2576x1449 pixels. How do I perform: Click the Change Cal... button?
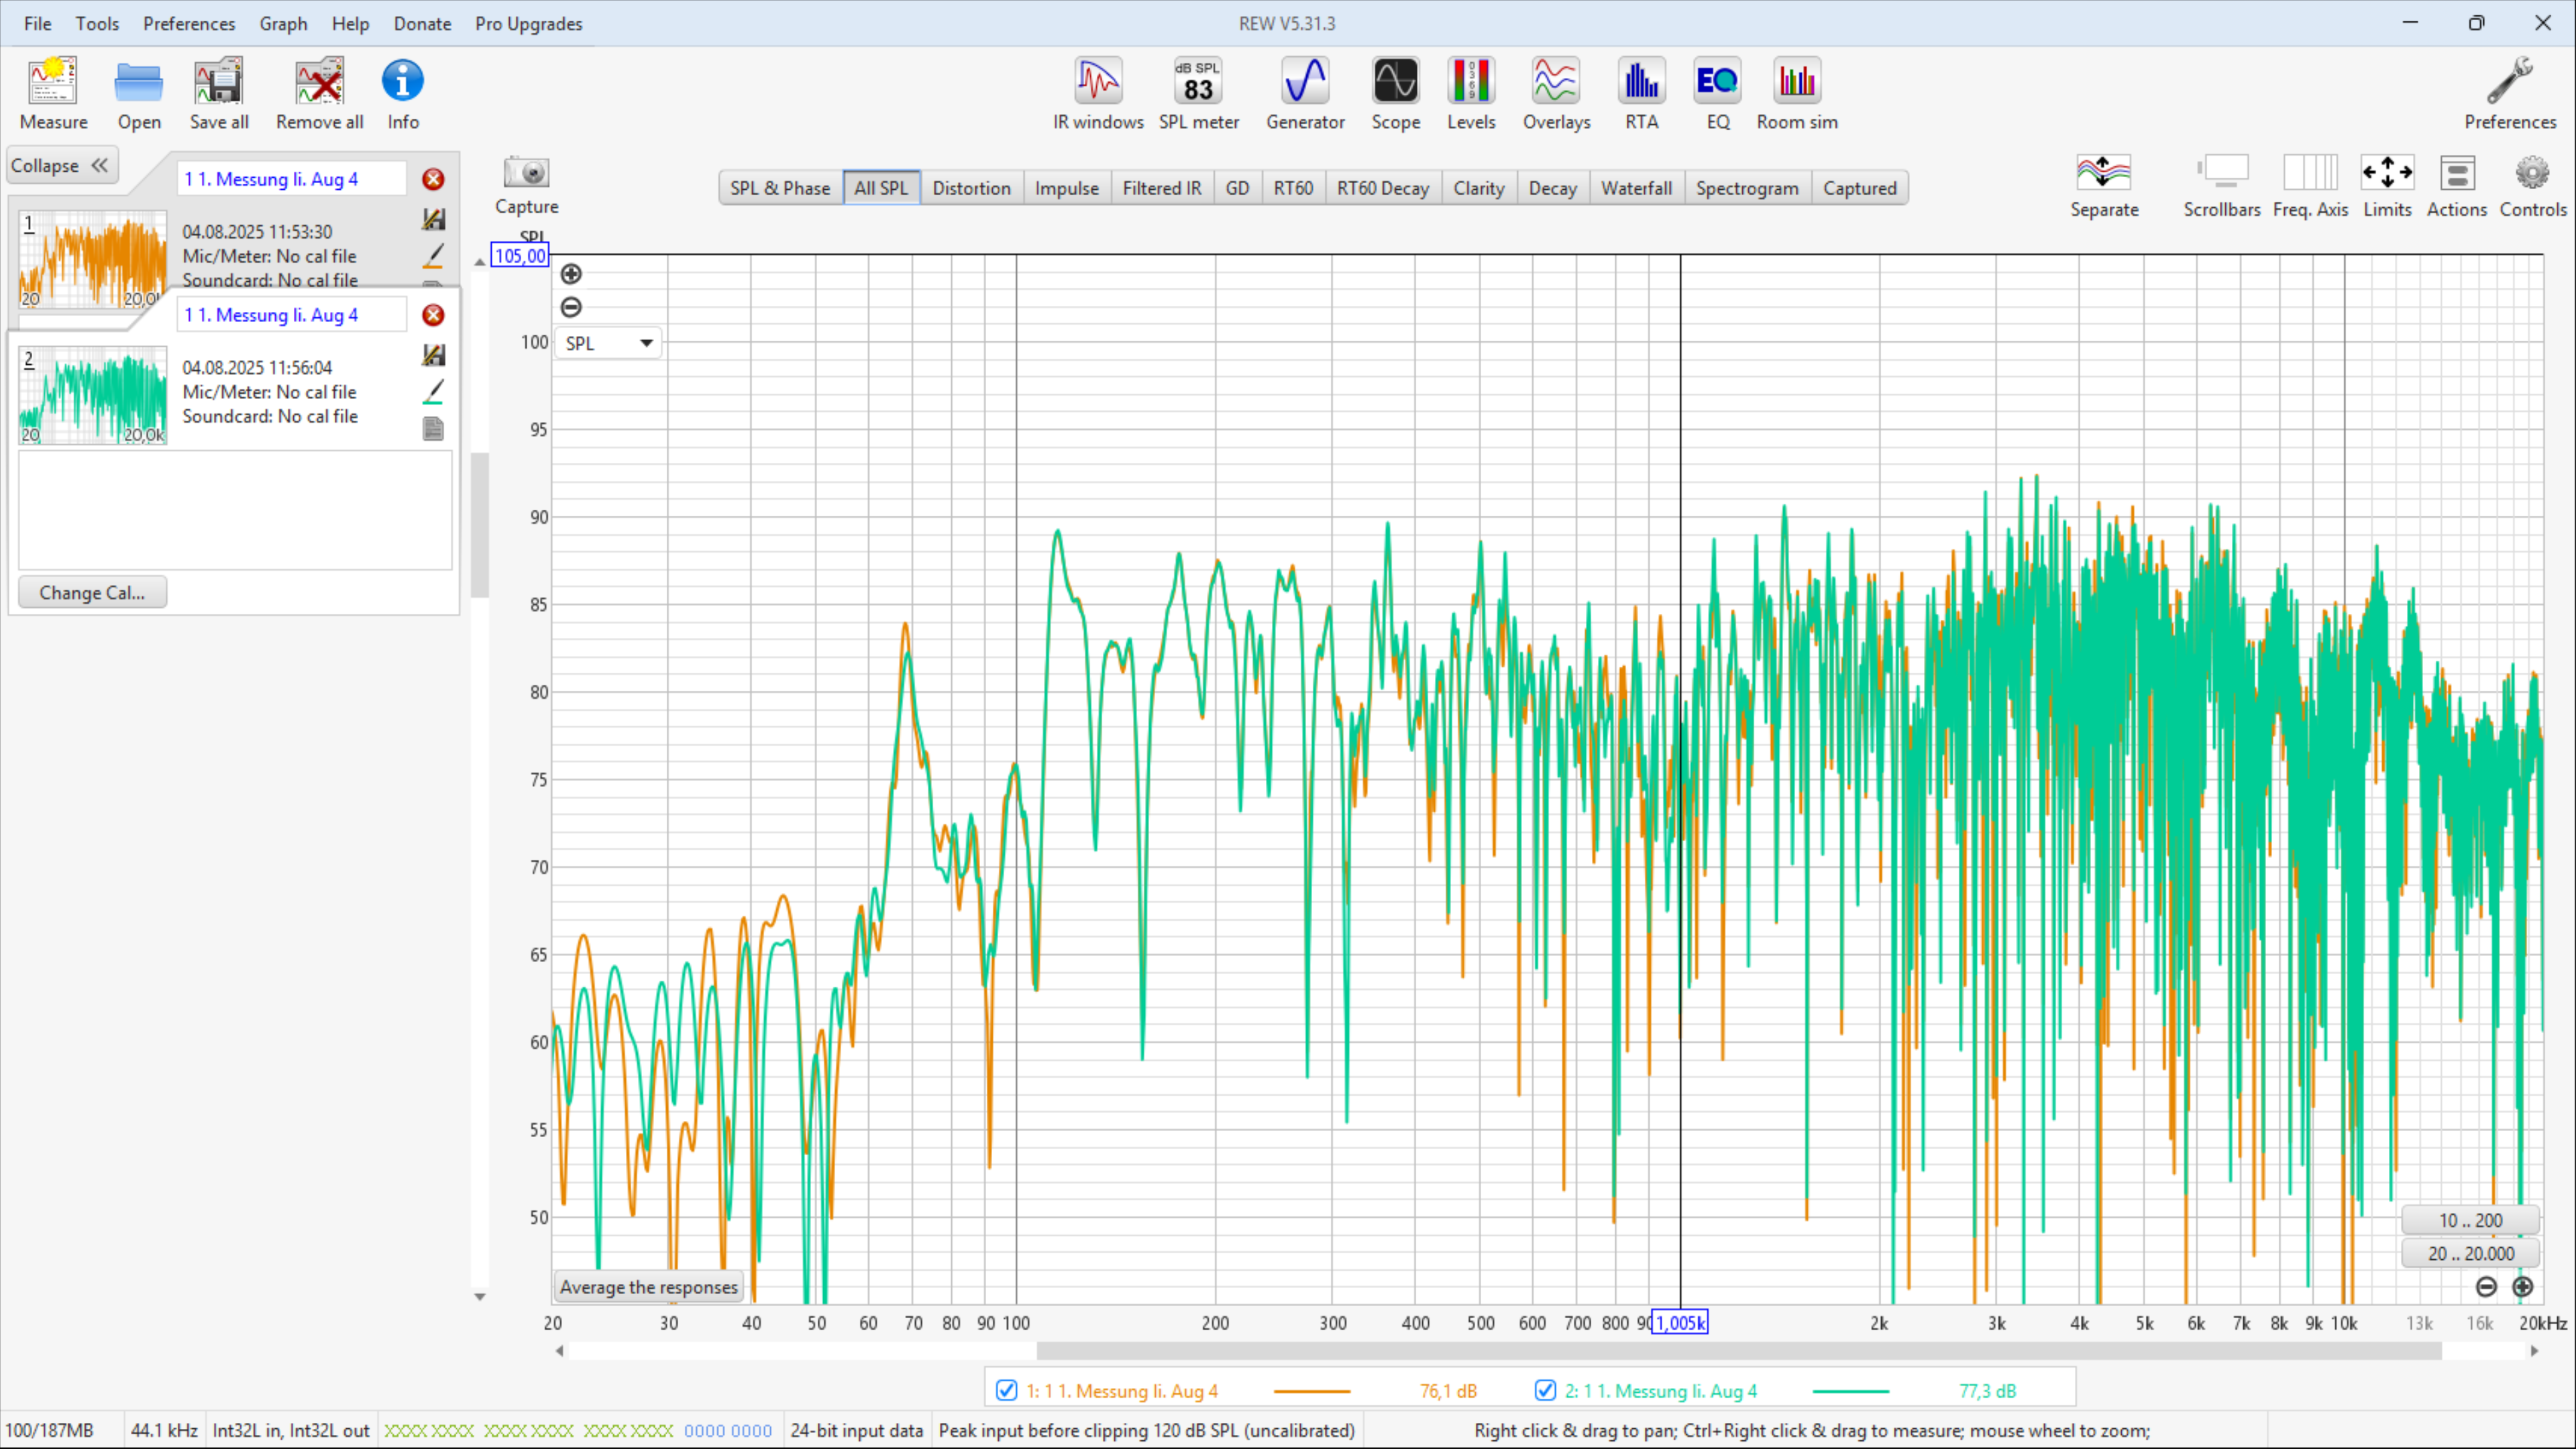pyautogui.click(x=92, y=592)
